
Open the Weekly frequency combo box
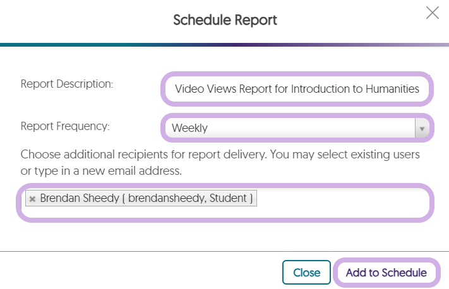coord(290,128)
